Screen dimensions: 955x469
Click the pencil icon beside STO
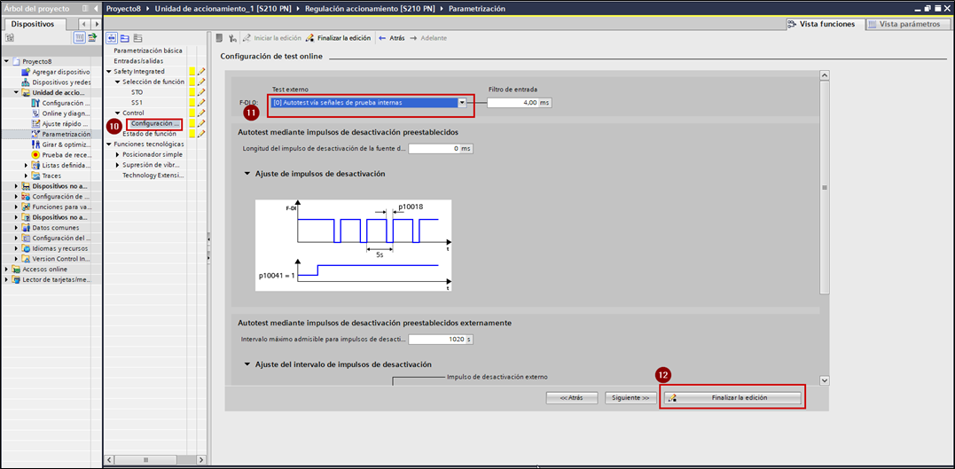click(x=201, y=92)
